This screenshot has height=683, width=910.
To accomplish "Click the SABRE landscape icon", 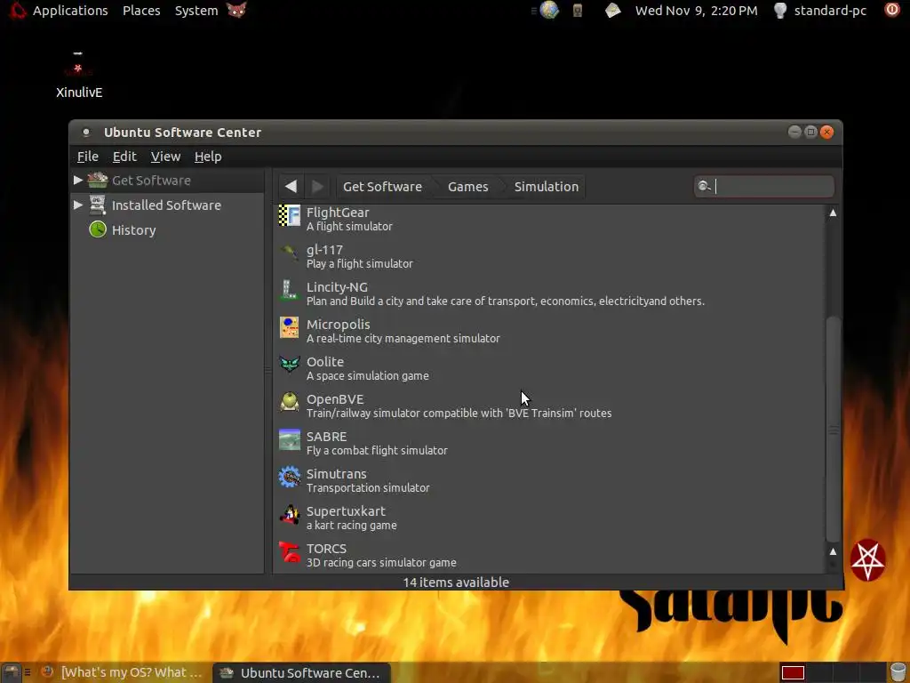I will coord(289,439).
